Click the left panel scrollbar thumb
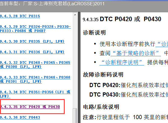Screen dimensions: 168x123 click(75, 115)
